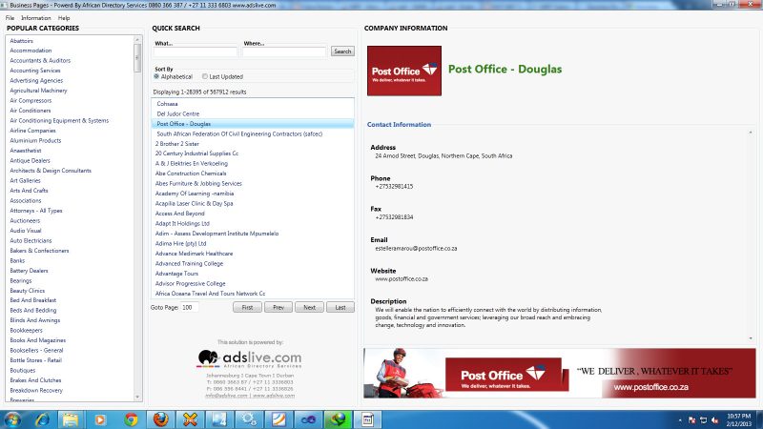Select Advantage Tours result
Viewport: 763px width, 429px height.
(176, 274)
